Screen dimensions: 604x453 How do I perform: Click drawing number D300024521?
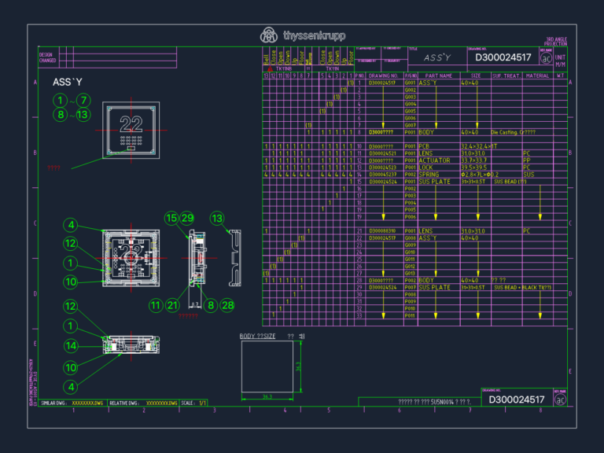pyautogui.click(x=382, y=153)
